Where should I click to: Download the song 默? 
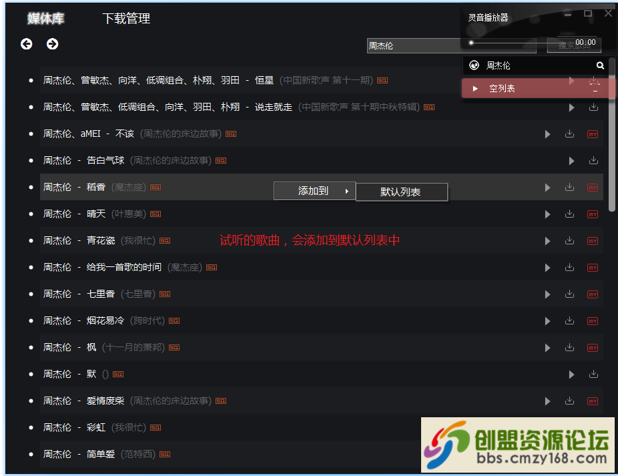(593, 374)
